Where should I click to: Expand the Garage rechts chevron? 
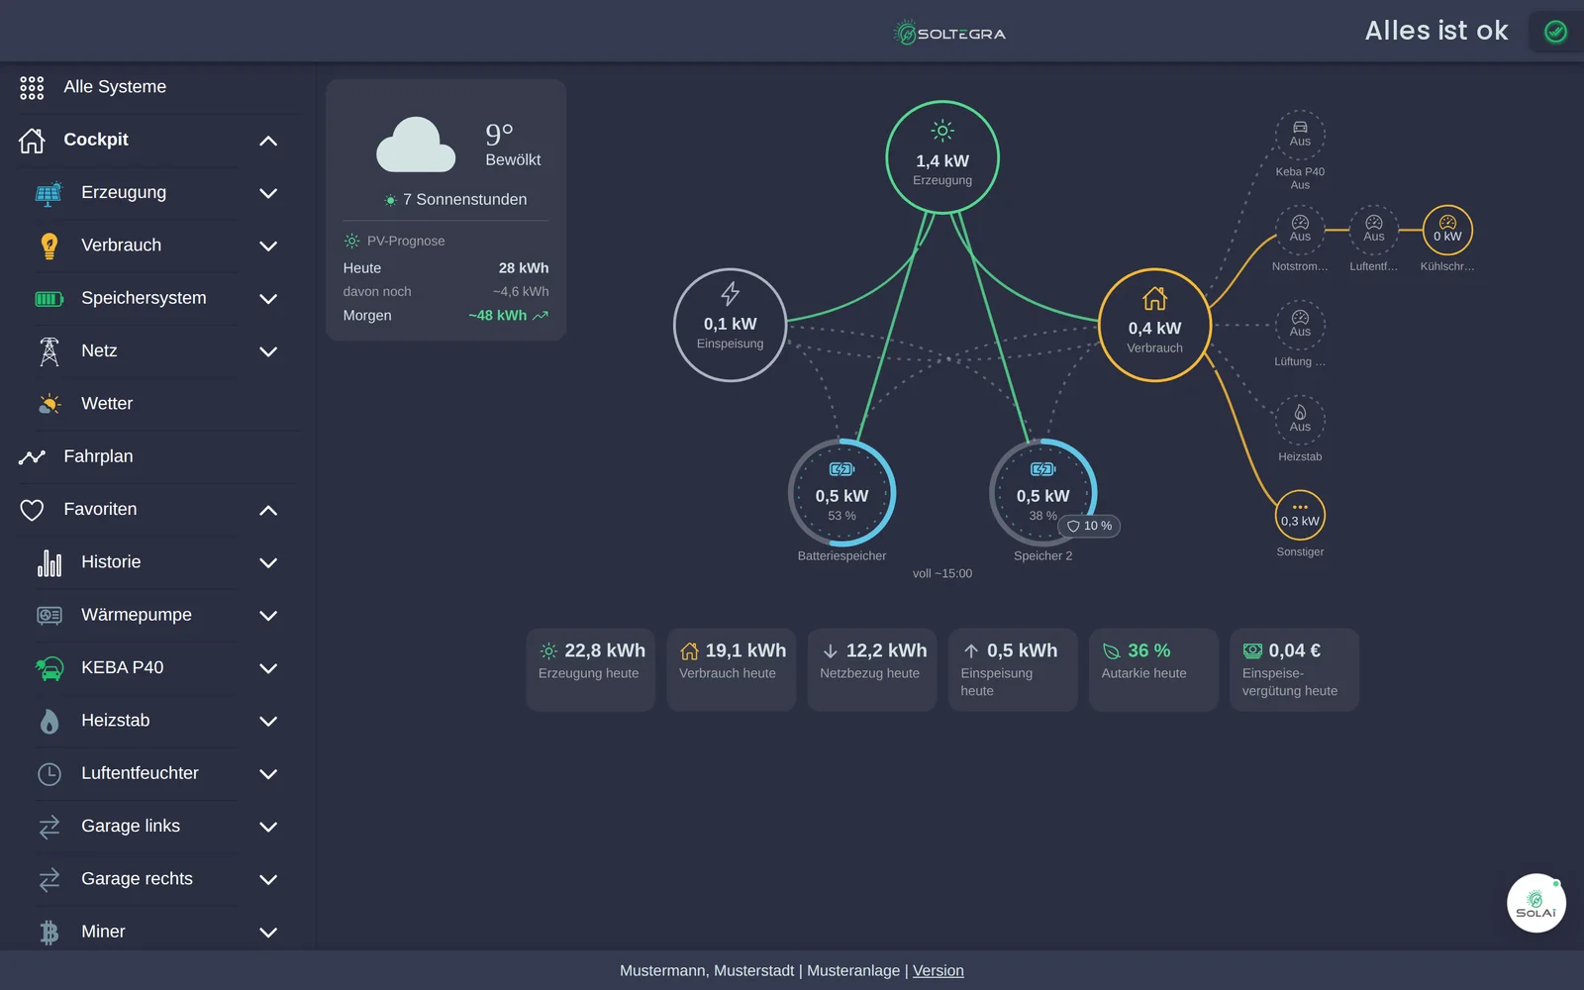click(267, 879)
